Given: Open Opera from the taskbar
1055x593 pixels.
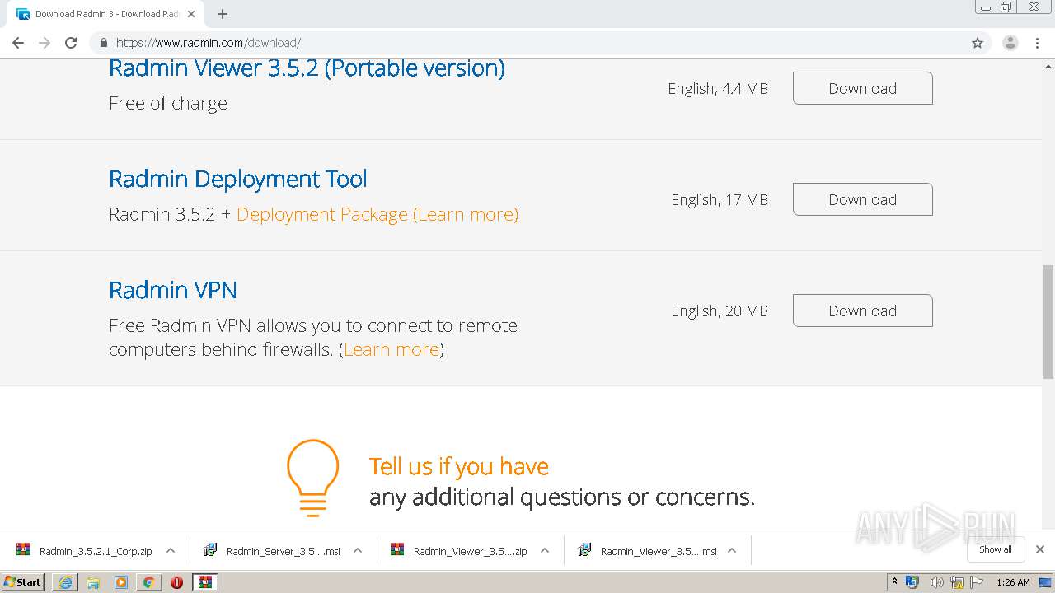Looking at the screenshot, I should (x=176, y=582).
